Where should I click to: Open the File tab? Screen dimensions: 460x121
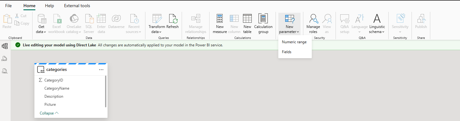tap(9, 6)
